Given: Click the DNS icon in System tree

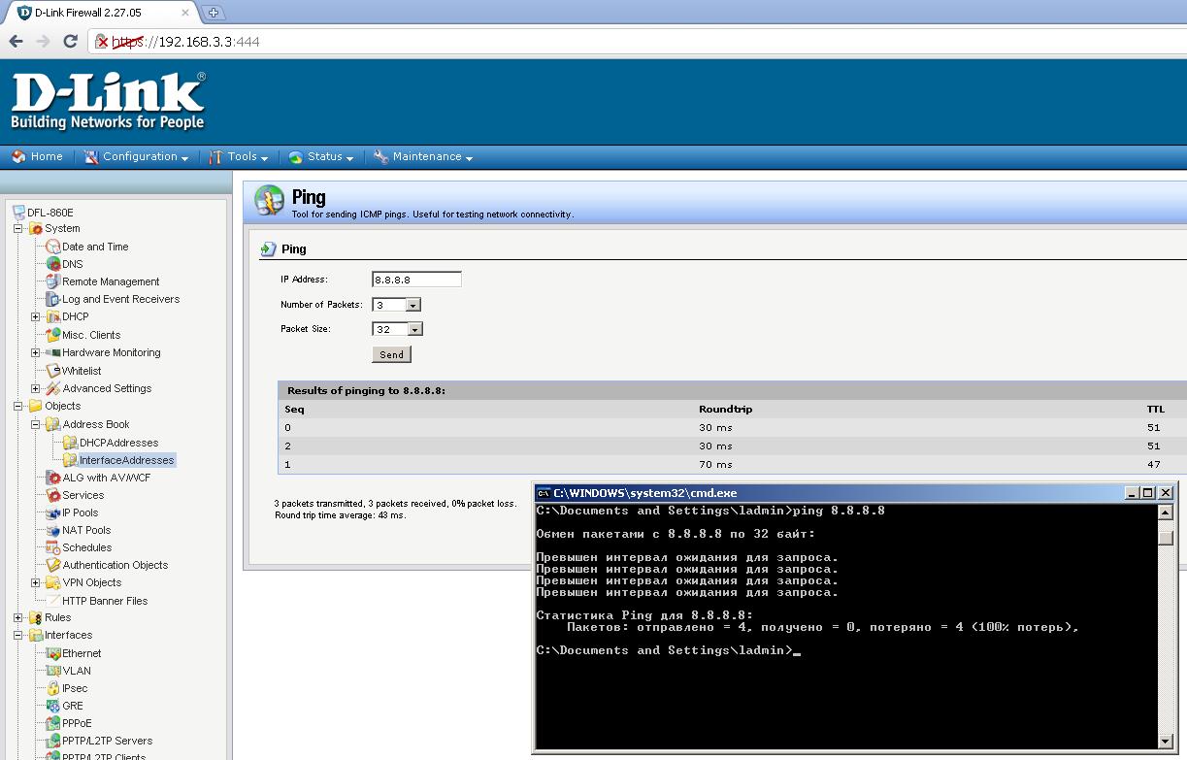Looking at the screenshot, I should tap(53, 264).
